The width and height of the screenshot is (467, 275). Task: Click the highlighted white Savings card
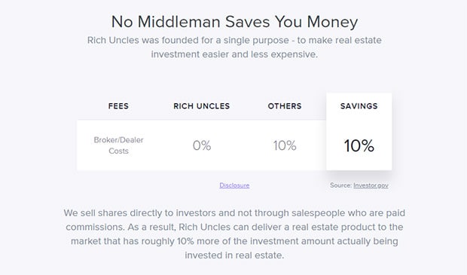[359, 132]
